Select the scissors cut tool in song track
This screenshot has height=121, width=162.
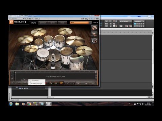coord(12,78)
